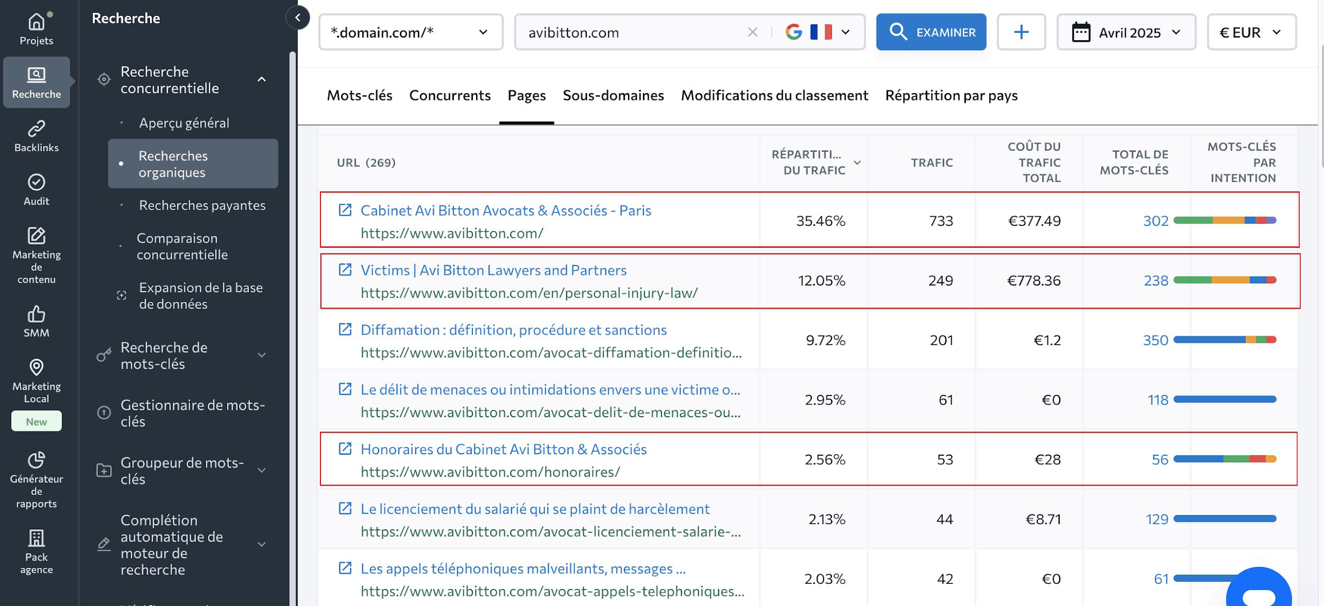Clear the avibitton.com search field
Viewport: 1324px width, 606px height.
[752, 32]
